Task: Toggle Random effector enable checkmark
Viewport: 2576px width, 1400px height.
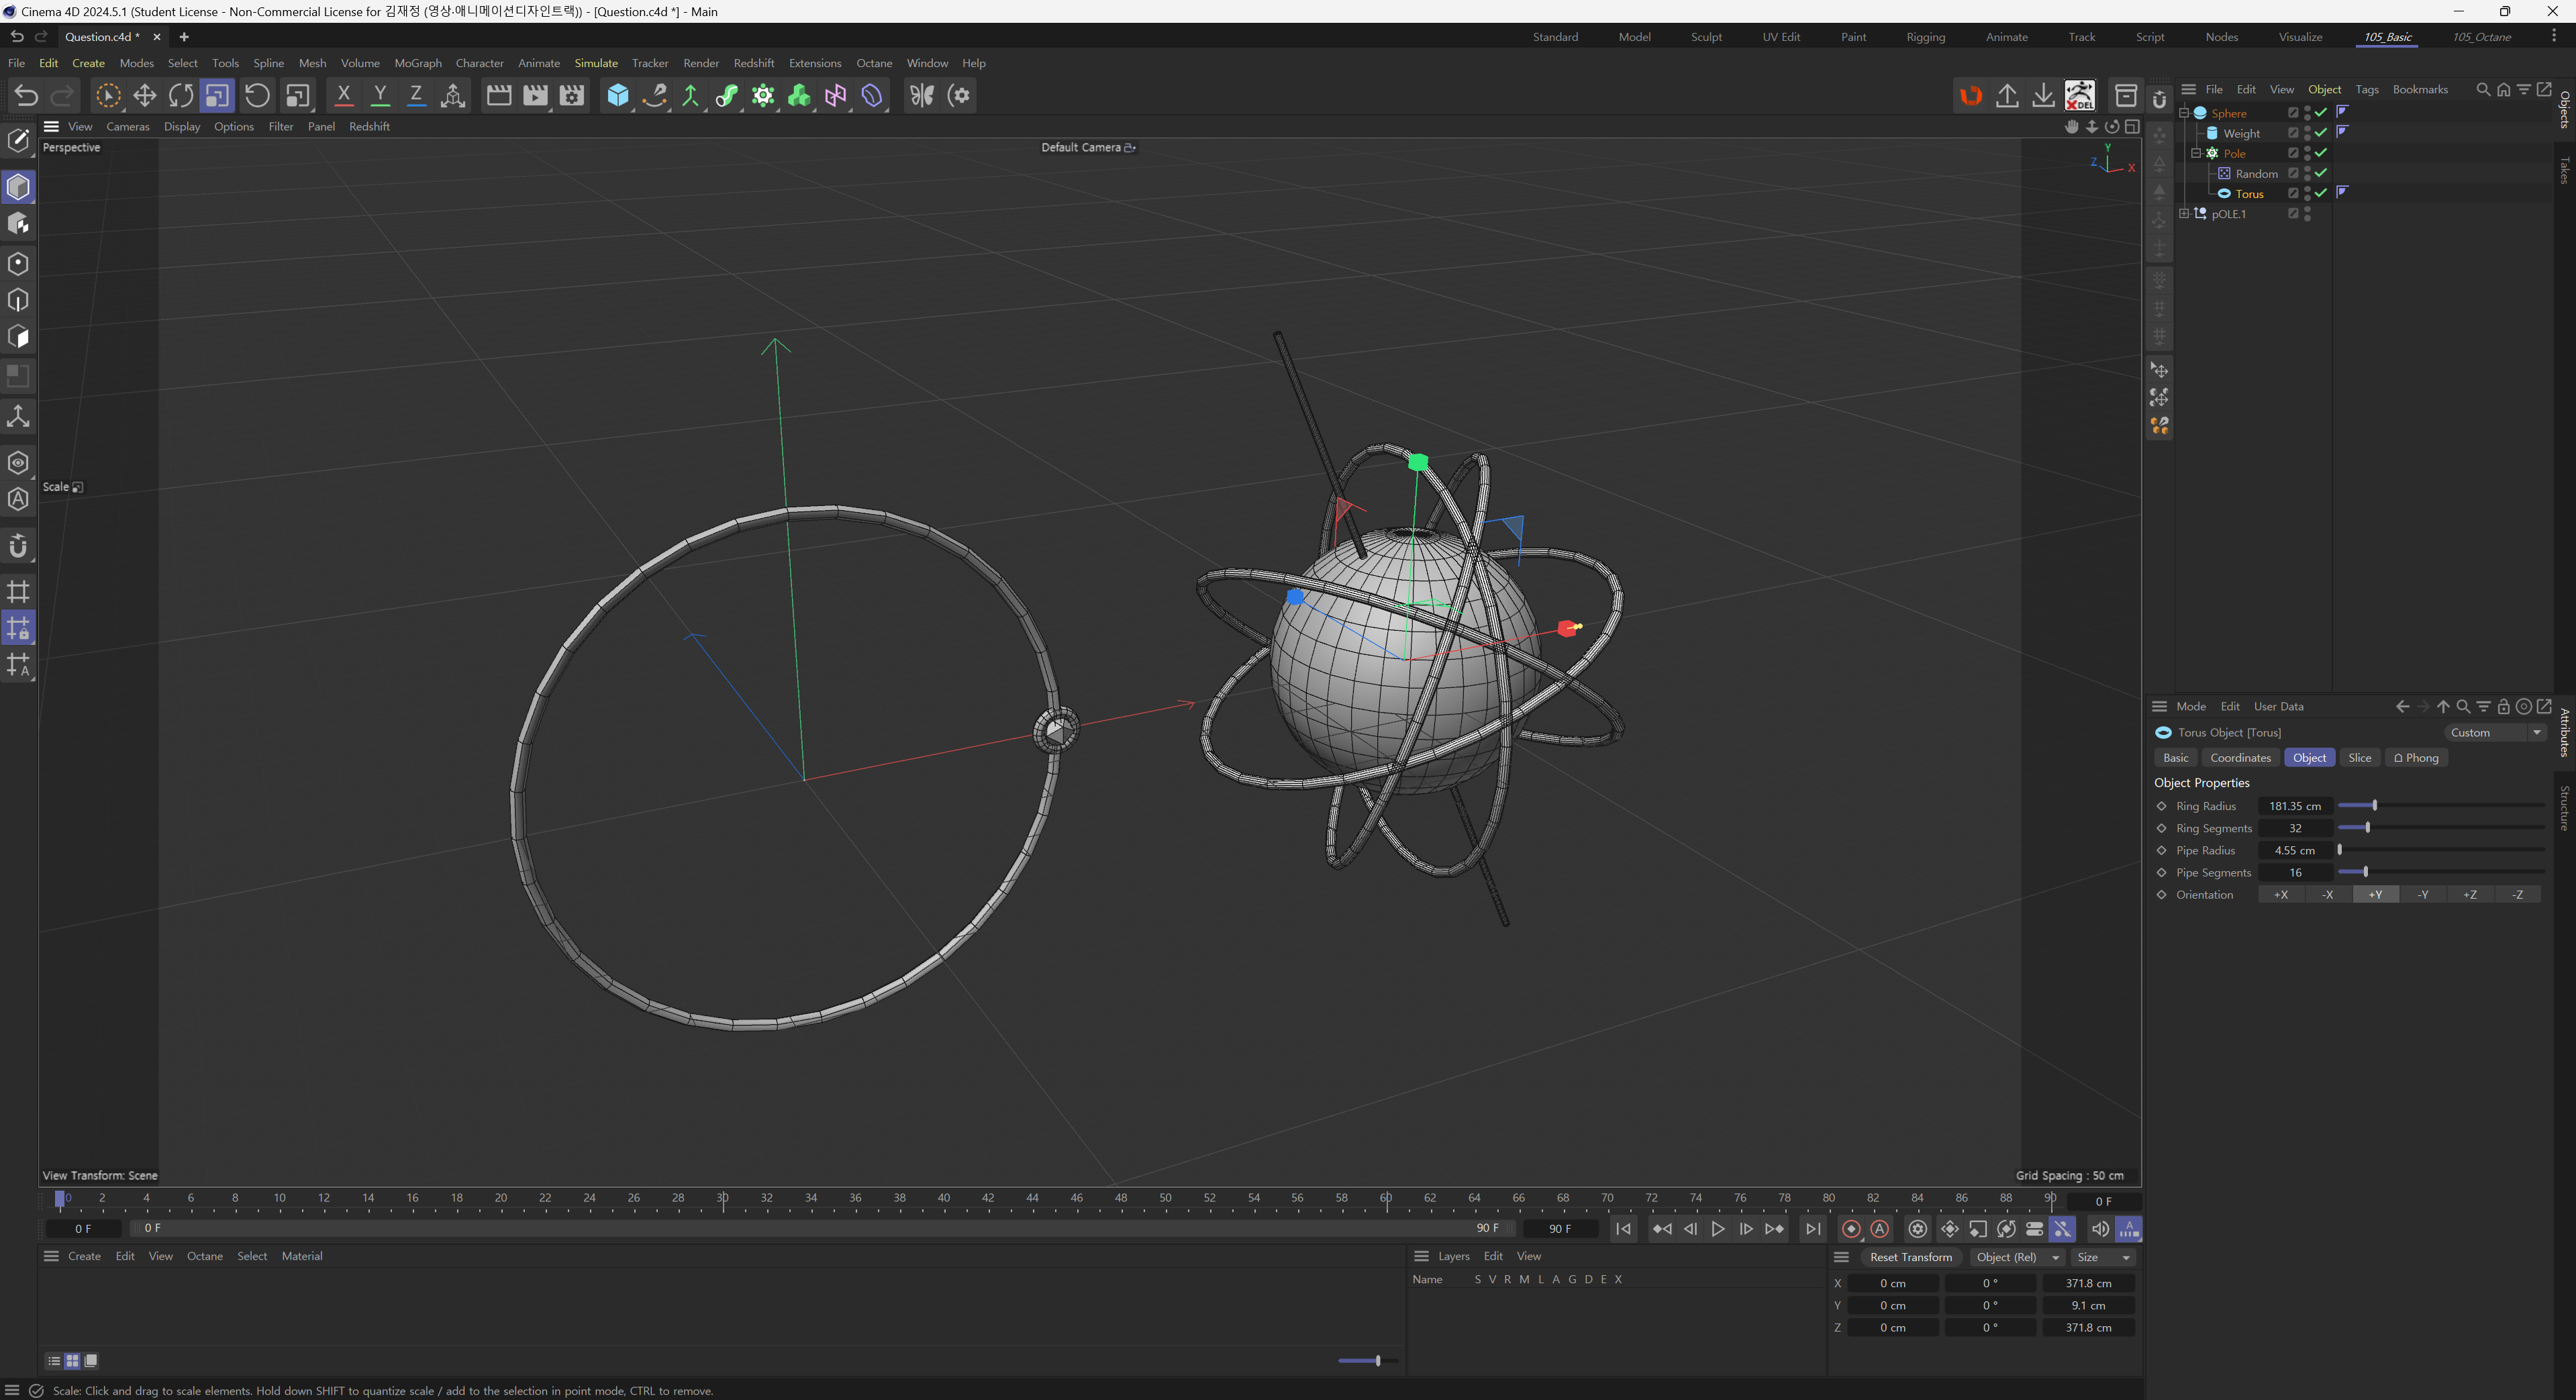Action: (x=2321, y=173)
